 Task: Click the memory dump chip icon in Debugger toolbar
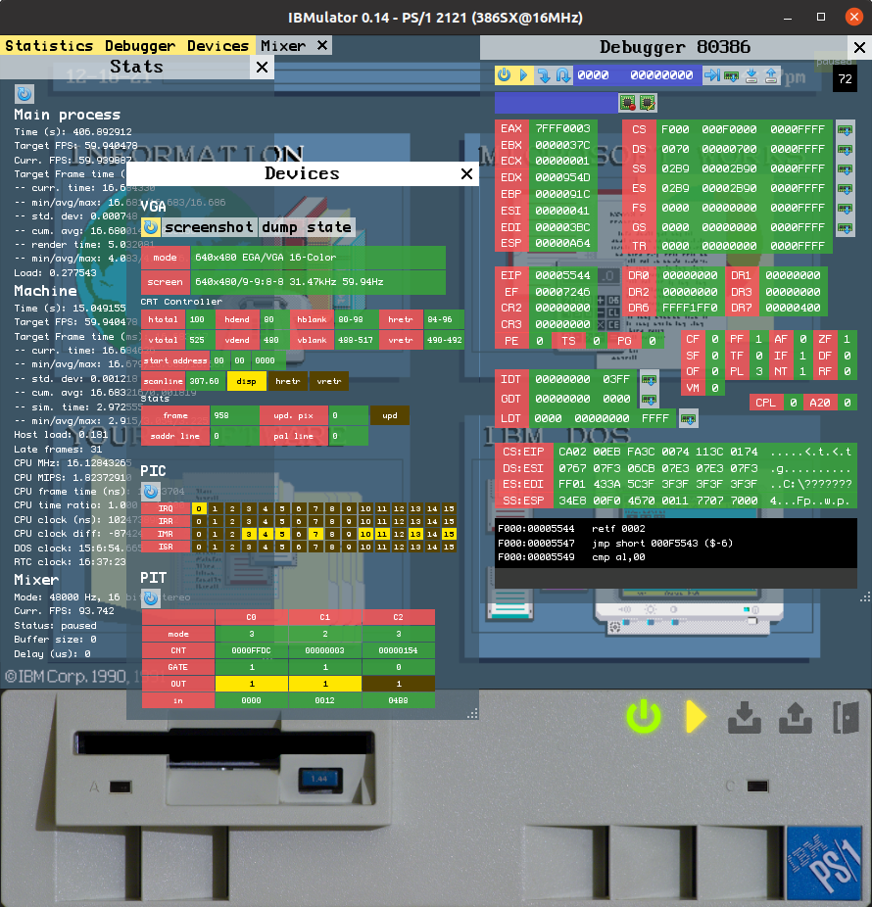[731, 75]
